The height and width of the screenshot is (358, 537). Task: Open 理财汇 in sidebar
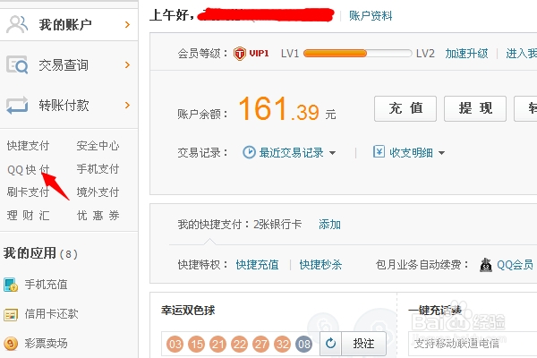[x=28, y=216]
